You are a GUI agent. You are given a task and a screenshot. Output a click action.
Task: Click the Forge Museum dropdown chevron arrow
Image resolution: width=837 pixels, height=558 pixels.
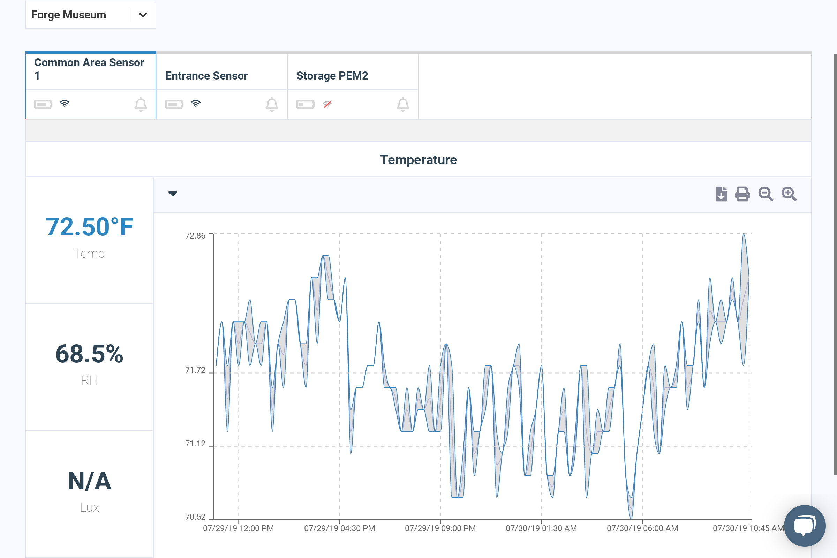tap(143, 15)
